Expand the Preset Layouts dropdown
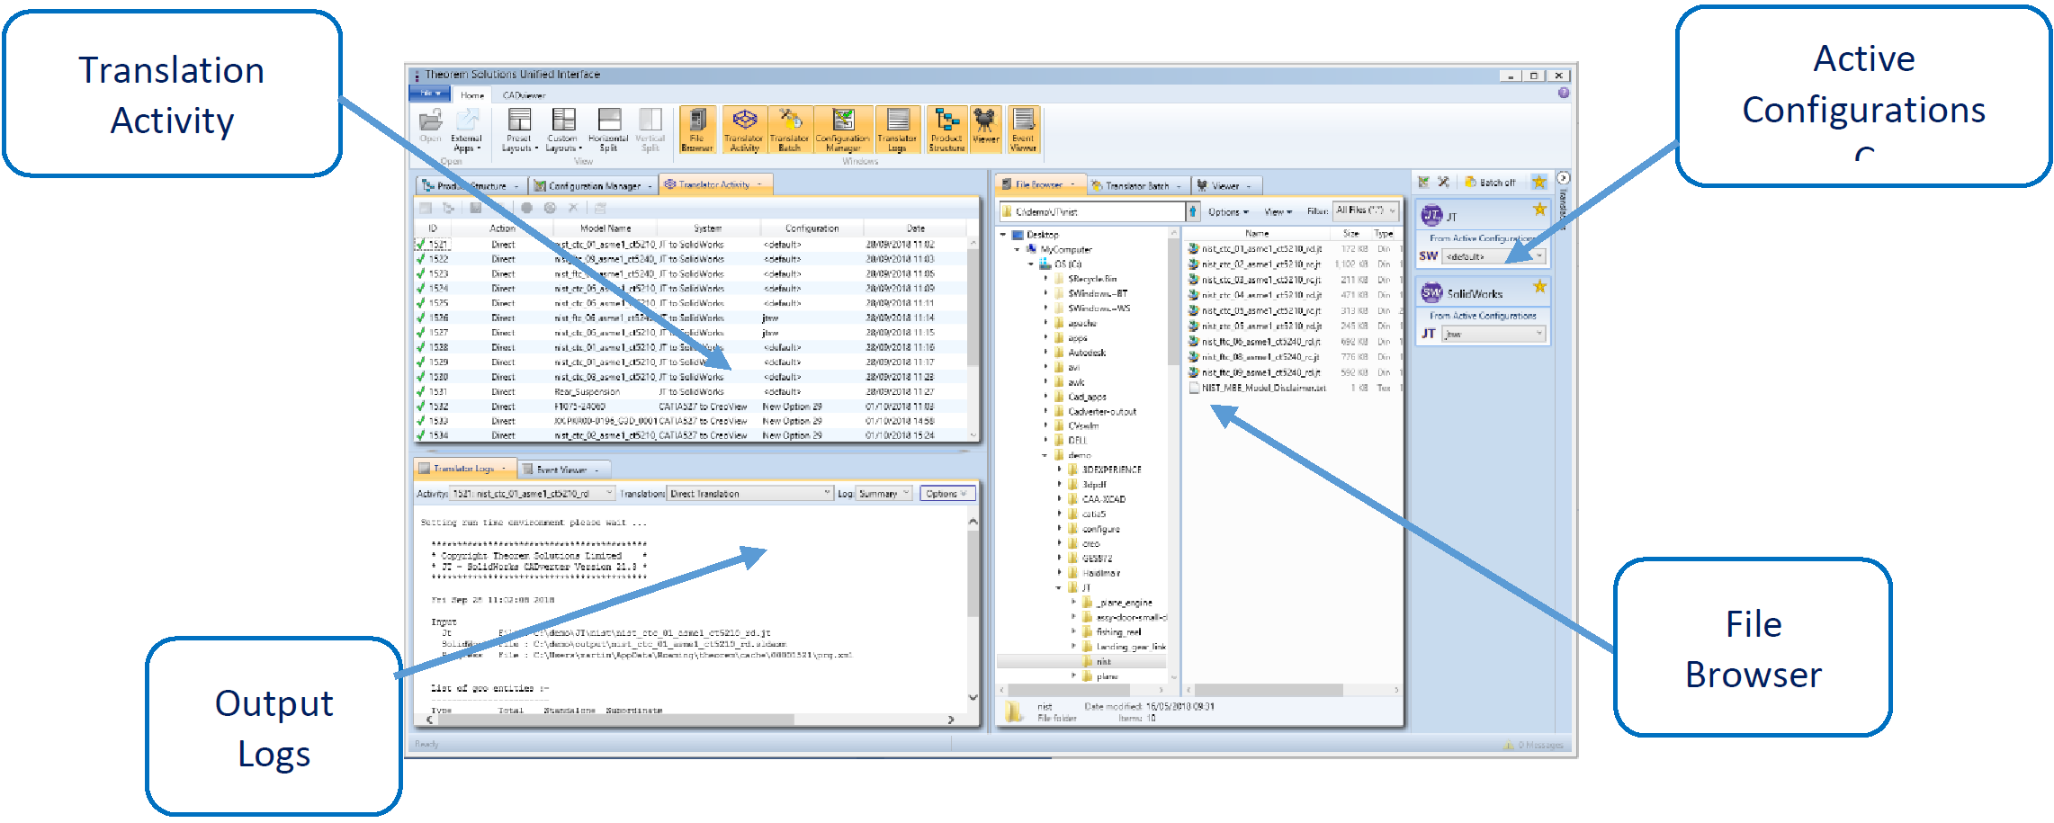The image size is (2054, 823). (519, 130)
